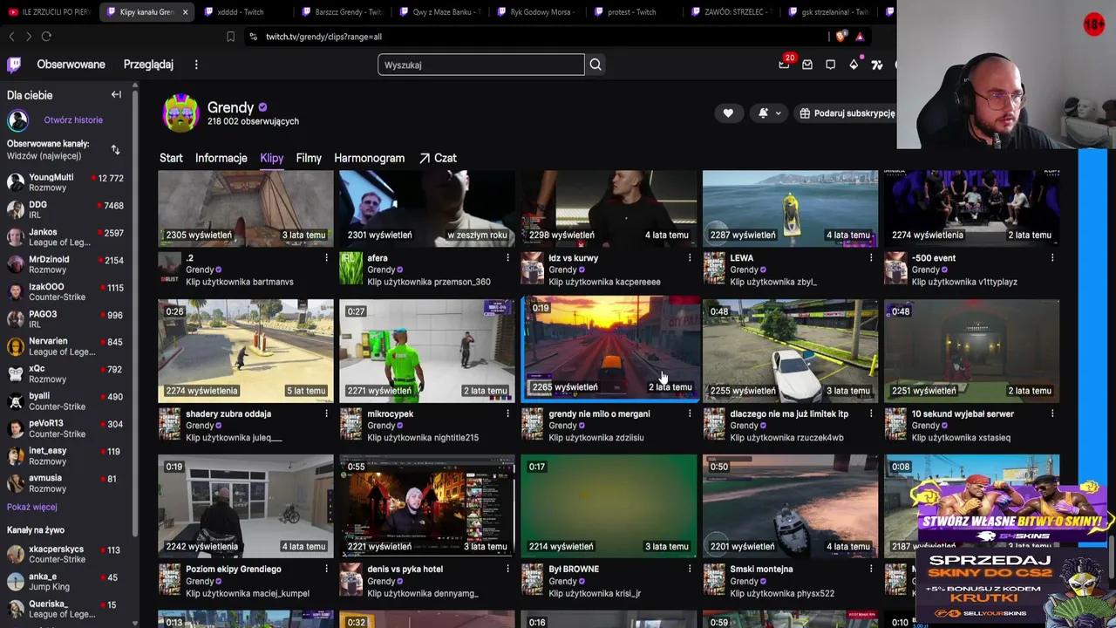Click Podaruj subskrypcję button

(847, 113)
